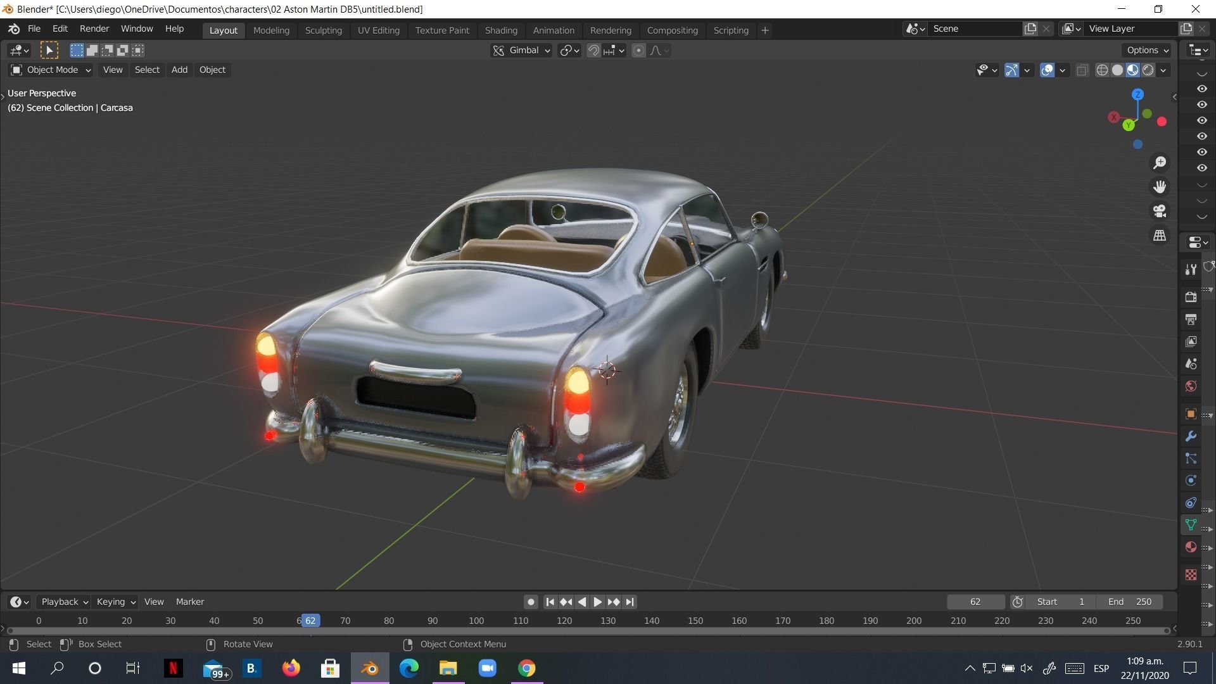Open Active Tool properties tab

point(1191,269)
